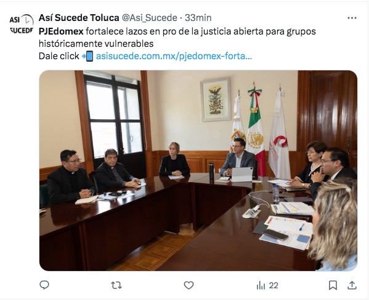Click the phone arrow emoji before link
The image size is (369, 300).
pyautogui.click(x=87, y=56)
